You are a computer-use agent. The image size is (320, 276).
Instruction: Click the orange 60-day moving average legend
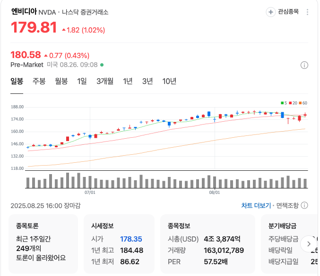click(303, 103)
